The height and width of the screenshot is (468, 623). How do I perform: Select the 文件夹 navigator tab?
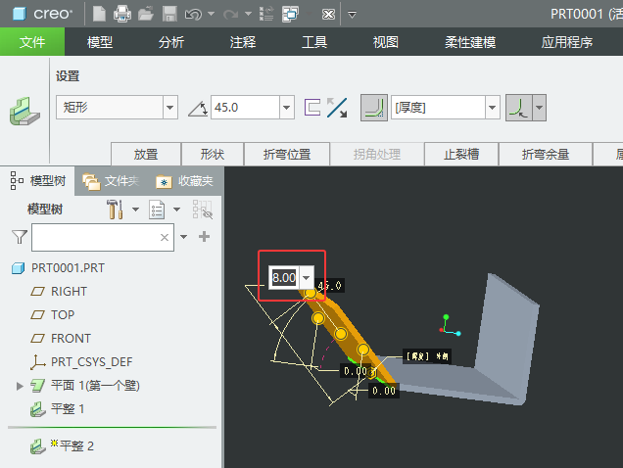click(111, 181)
